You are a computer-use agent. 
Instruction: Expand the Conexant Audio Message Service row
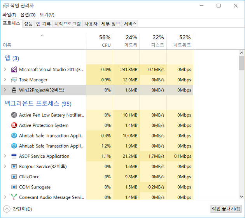click(5, 197)
